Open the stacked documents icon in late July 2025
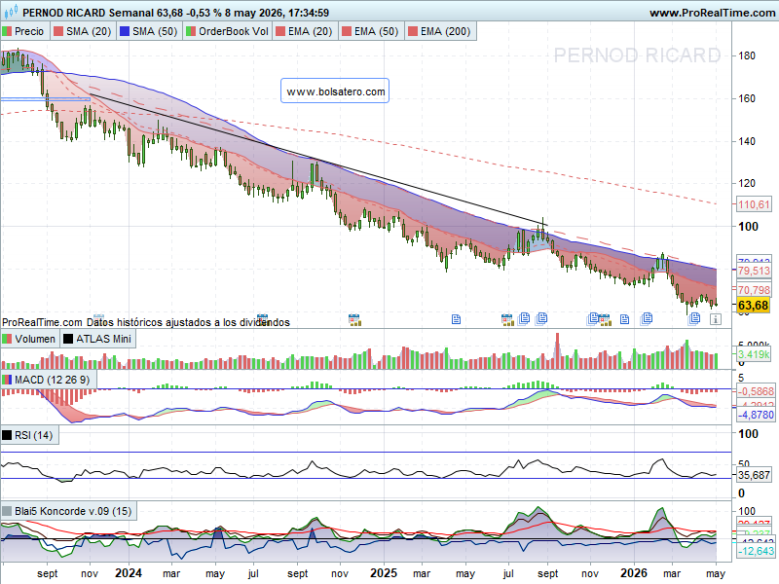This screenshot has width=779, height=584. pyautogui.click(x=524, y=319)
